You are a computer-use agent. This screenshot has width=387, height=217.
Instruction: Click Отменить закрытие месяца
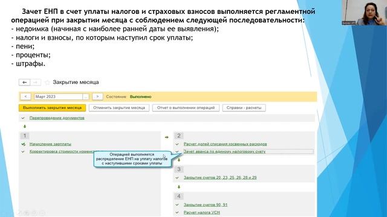119,108
